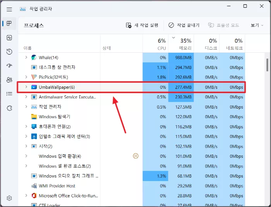Open the Users sidebar icon
This screenshot has width=271, height=207.
coord(9,80)
